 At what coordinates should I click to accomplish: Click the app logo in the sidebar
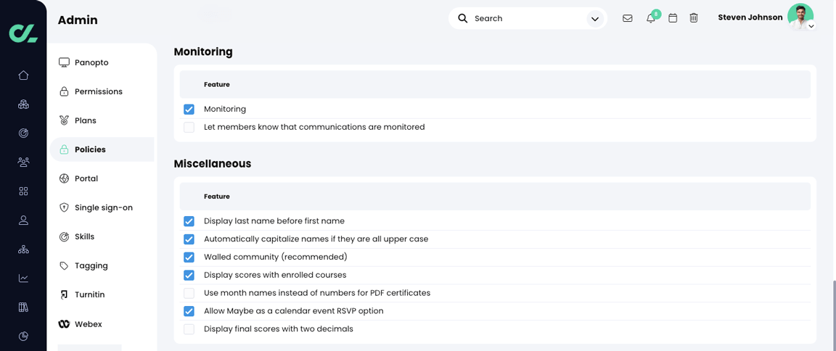click(x=23, y=32)
